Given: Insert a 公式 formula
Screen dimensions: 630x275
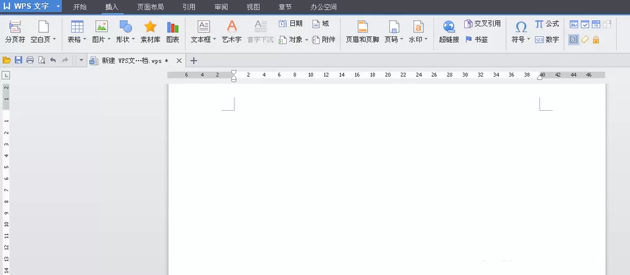Looking at the screenshot, I should pyautogui.click(x=547, y=24).
